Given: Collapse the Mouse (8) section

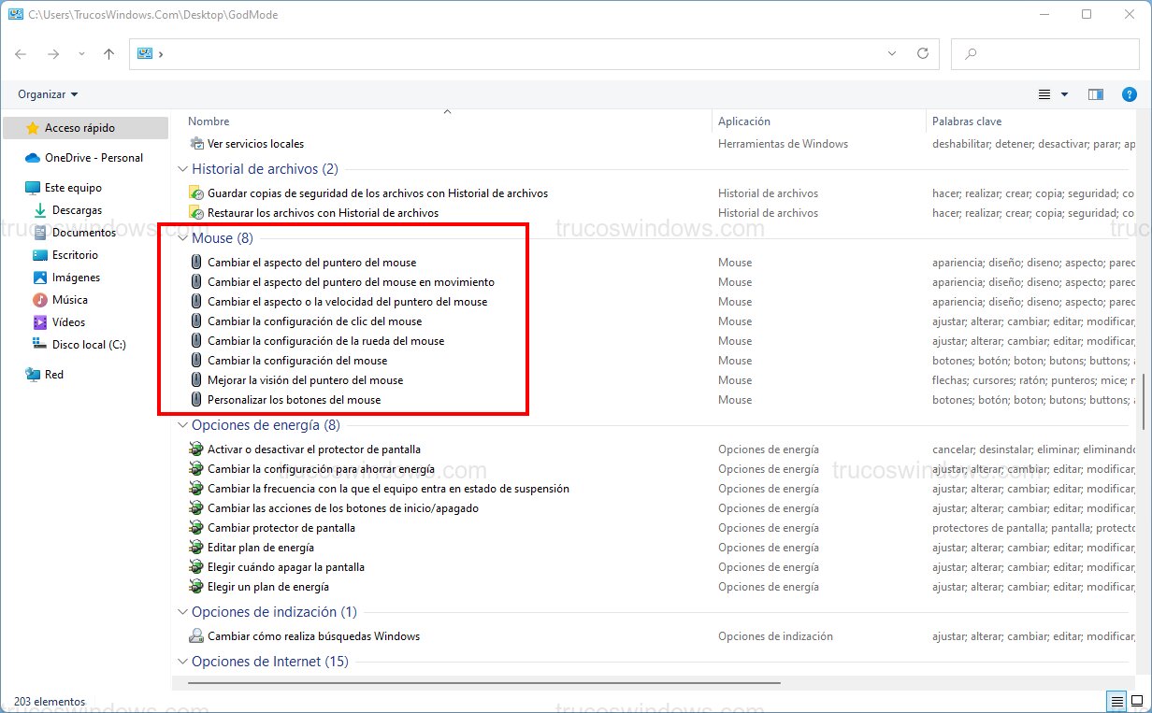Looking at the screenshot, I should pos(181,237).
